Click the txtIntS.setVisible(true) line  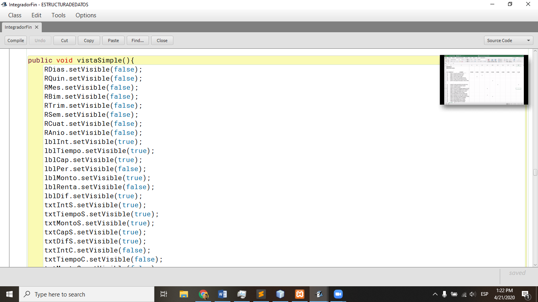[x=95, y=205]
